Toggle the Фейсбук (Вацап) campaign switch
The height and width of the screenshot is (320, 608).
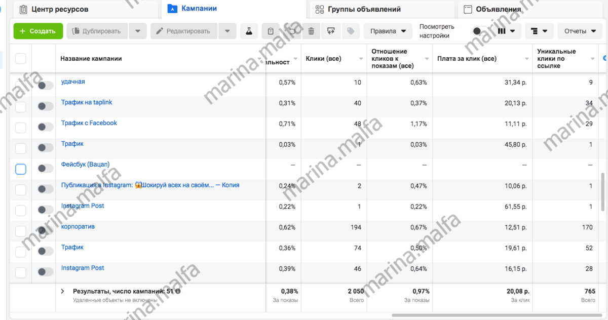[x=45, y=169]
